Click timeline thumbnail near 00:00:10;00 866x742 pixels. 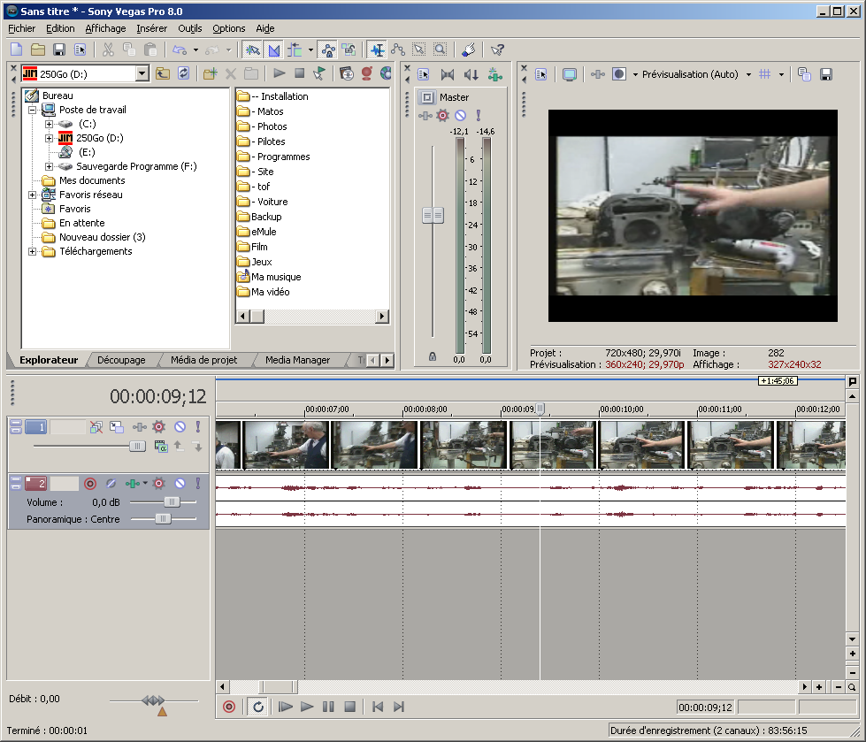tap(642, 445)
